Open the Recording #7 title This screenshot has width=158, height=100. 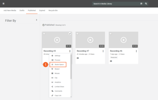coord(83,51)
